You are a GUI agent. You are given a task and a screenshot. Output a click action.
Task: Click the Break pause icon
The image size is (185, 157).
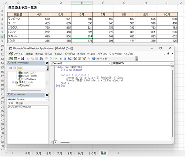tap(61, 59)
